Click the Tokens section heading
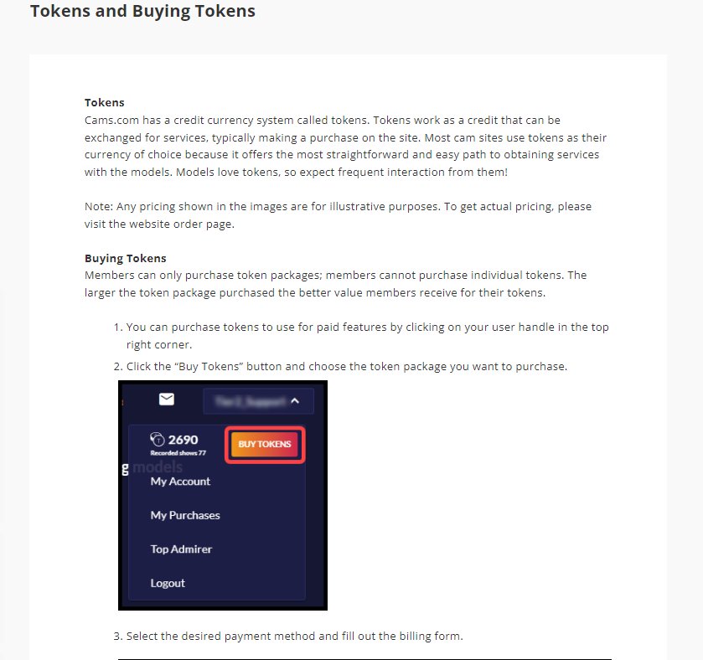Image resolution: width=703 pixels, height=660 pixels. (105, 103)
